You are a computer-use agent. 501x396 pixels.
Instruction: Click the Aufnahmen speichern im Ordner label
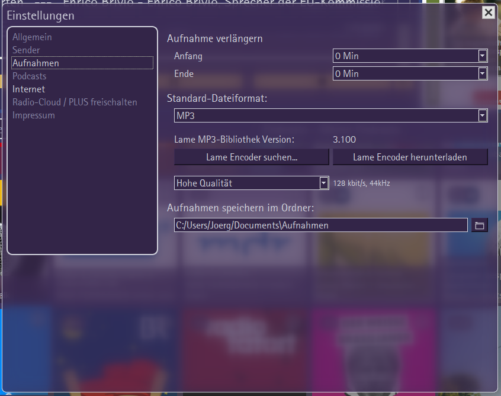240,208
